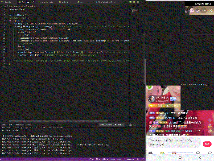Image resolution: width=214 pixels, height=161 pixels.
Task: Select the fourth tab of the bottom panel
Action: point(29,124)
